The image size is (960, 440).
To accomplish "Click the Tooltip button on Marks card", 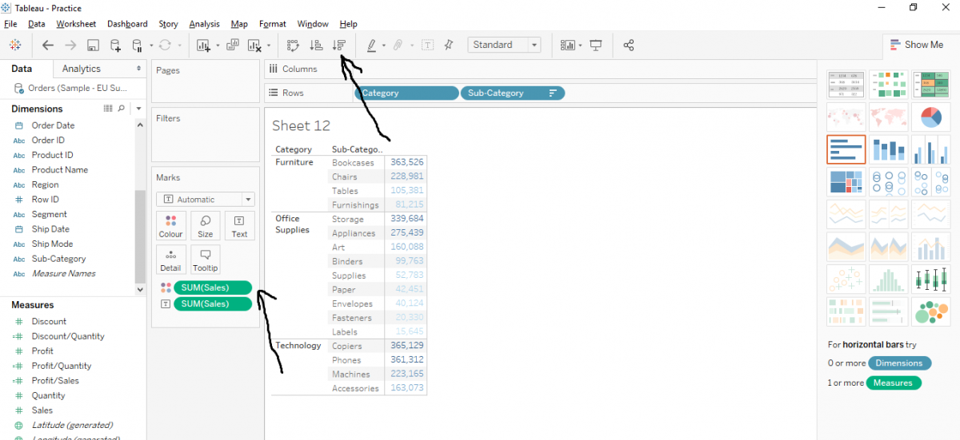I will pos(205,260).
